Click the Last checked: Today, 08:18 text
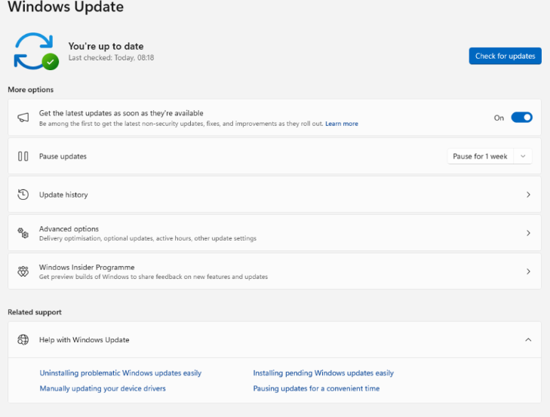The image size is (550, 417). [111, 58]
